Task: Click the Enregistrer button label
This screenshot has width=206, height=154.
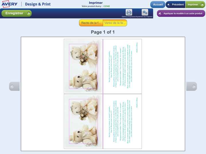Action: (14, 13)
